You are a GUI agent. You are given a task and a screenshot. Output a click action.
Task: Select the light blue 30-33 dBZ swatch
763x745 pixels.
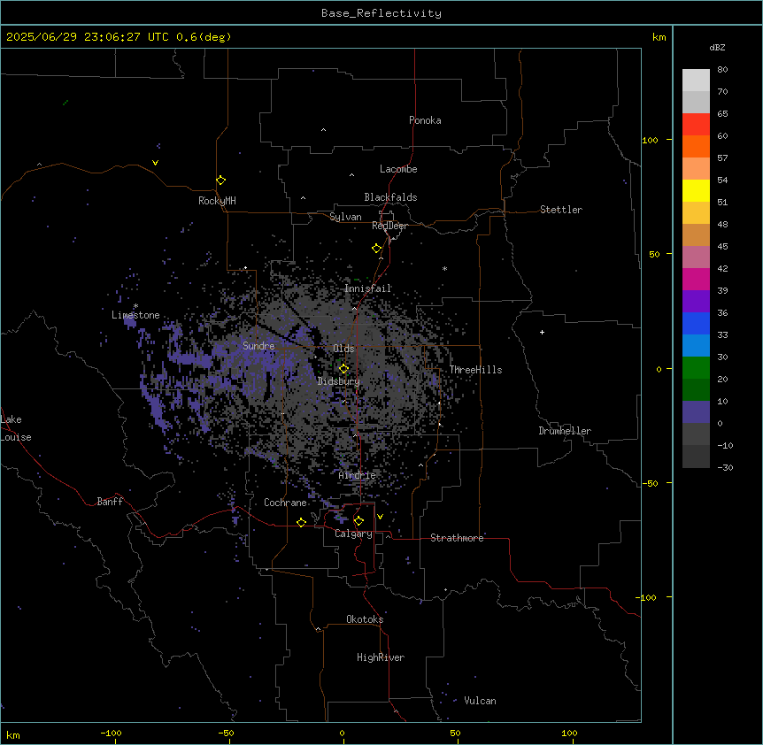(696, 346)
